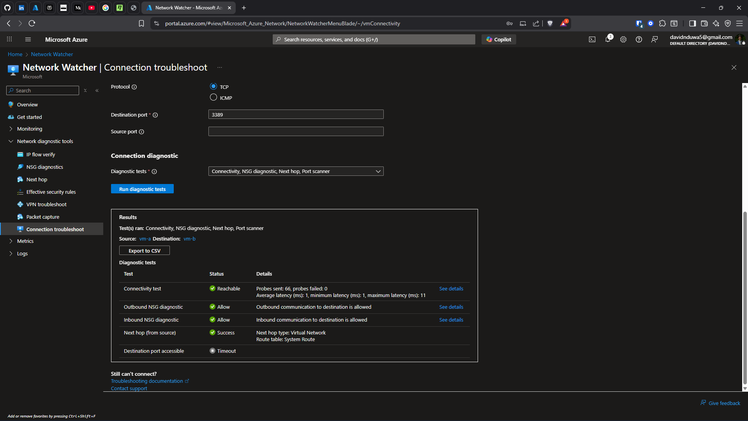The height and width of the screenshot is (421, 748).
Task: Click the page vertical scrollbar thumb
Action: (x=745, y=298)
